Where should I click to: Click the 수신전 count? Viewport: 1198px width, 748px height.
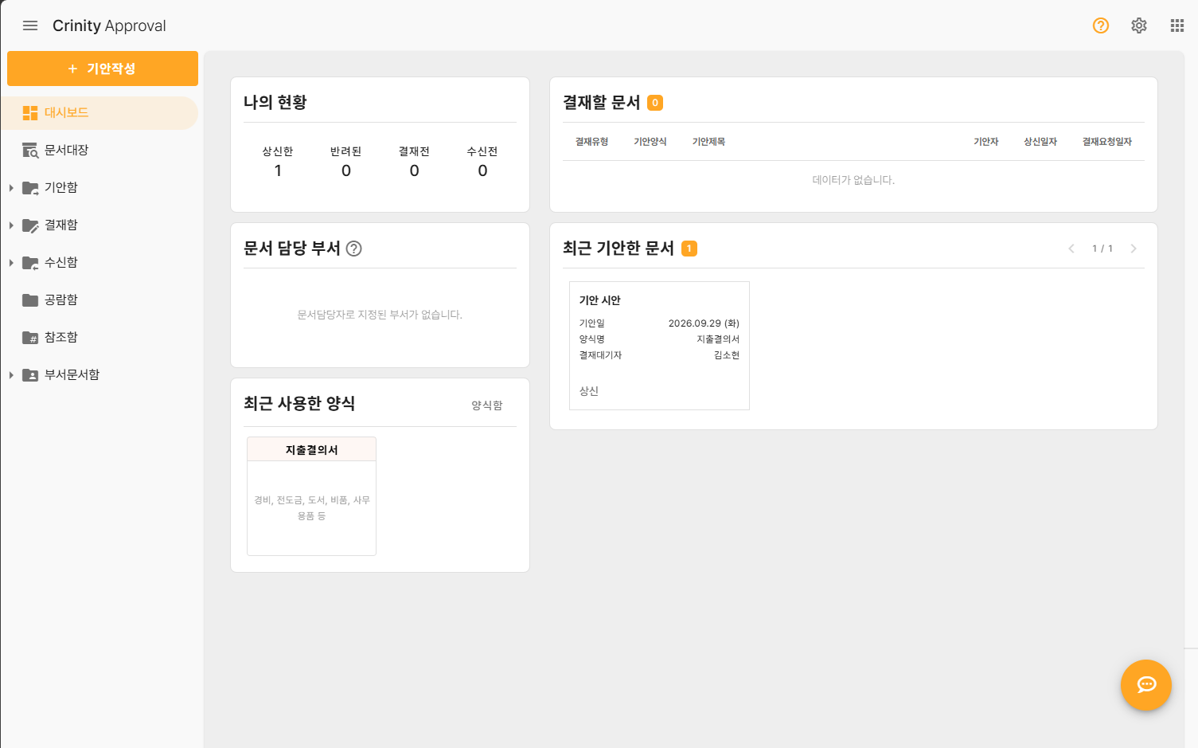[x=482, y=170]
